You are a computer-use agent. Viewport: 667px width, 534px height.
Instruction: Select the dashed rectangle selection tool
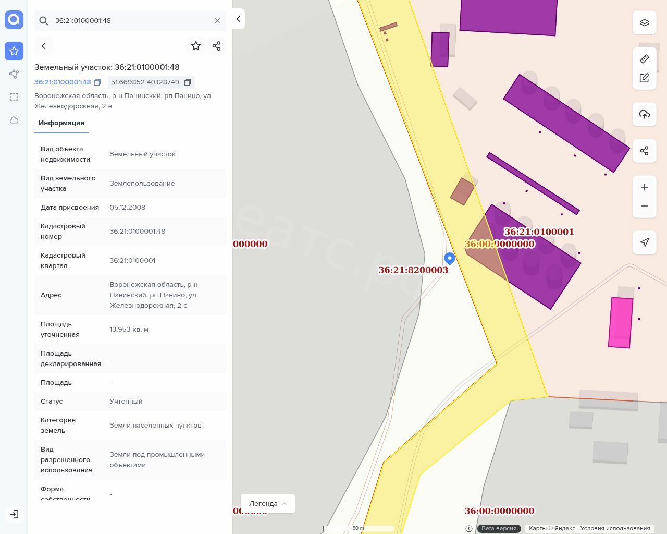(14, 97)
